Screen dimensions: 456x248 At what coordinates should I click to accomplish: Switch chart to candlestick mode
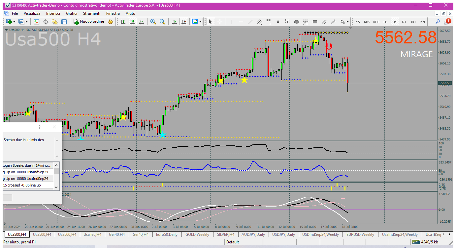pyautogui.click(x=132, y=22)
